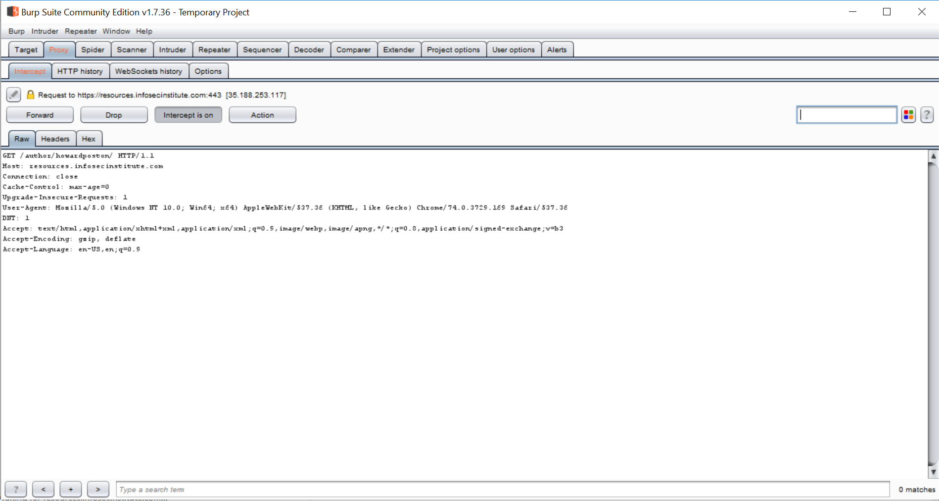Open the Action dropdown menu
Screen dimensions: 939x501
tap(262, 115)
